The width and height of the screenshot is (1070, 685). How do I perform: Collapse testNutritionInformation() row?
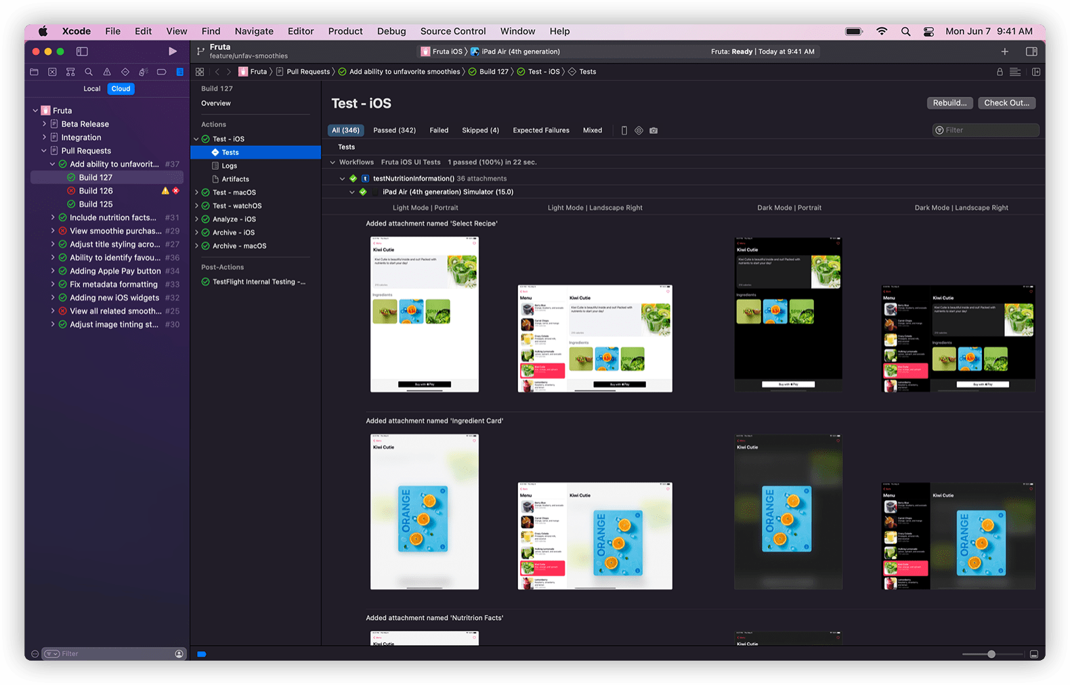click(x=342, y=179)
